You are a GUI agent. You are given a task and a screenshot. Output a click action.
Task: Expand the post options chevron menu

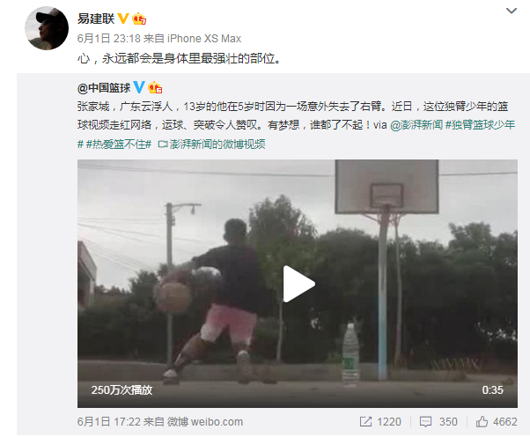(x=511, y=11)
